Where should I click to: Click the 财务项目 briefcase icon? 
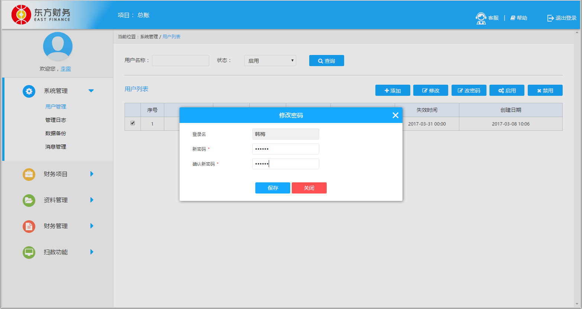[29, 174]
